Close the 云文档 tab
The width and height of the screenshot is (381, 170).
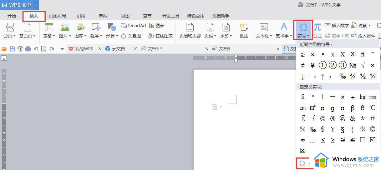click(135, 49)
